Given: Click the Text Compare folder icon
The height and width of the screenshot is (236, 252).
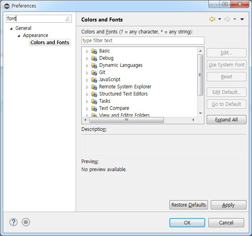Looking at the screenshot, I should 94,109.
